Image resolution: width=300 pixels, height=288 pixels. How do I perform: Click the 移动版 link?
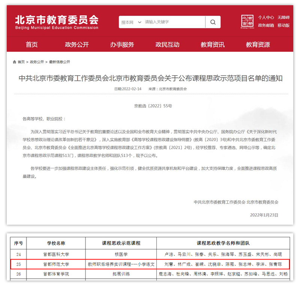coord(283,25)
